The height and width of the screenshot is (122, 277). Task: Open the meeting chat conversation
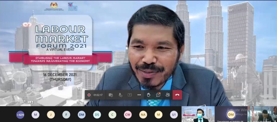pos(158,95)
